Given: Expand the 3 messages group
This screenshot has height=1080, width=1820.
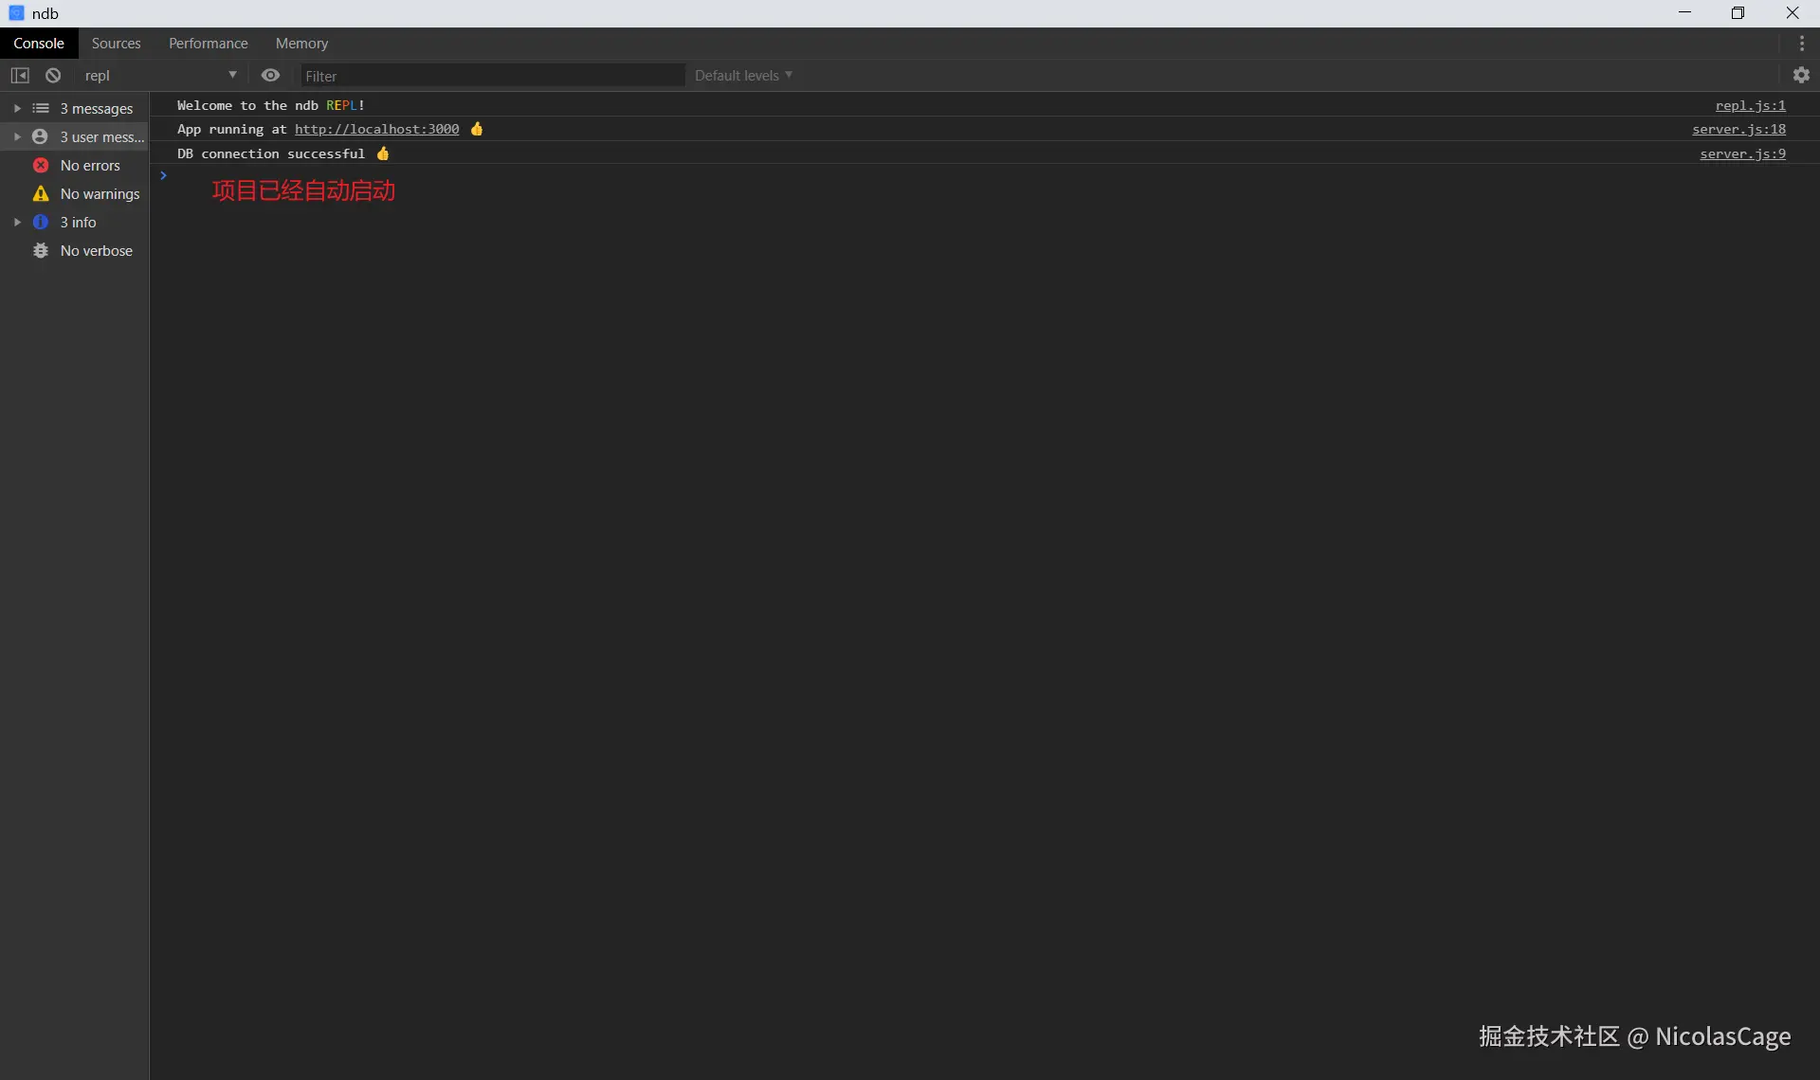Looking at the screenshot, I should point(17,109).
